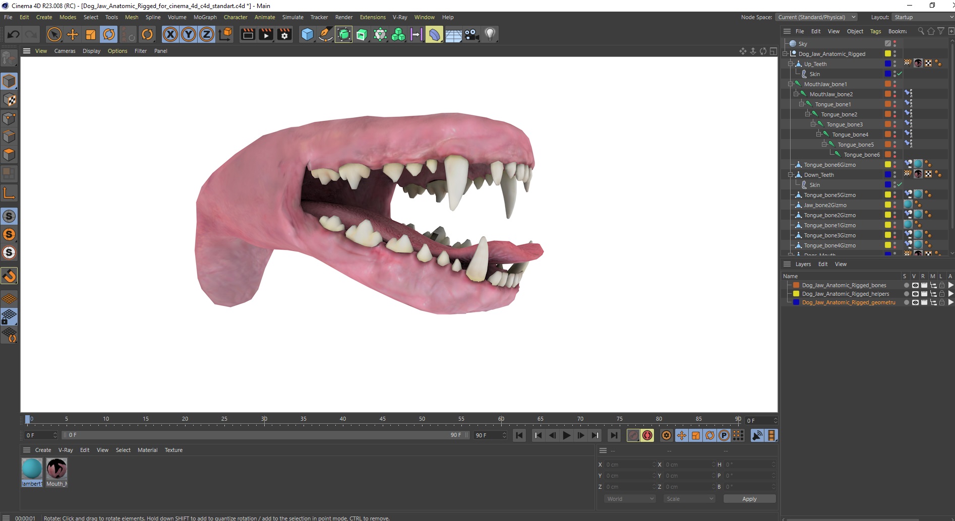955x521 pixels.
Task: Collapse MouthJaw_bone1 tree node
Action: click(x=791, y=84)
